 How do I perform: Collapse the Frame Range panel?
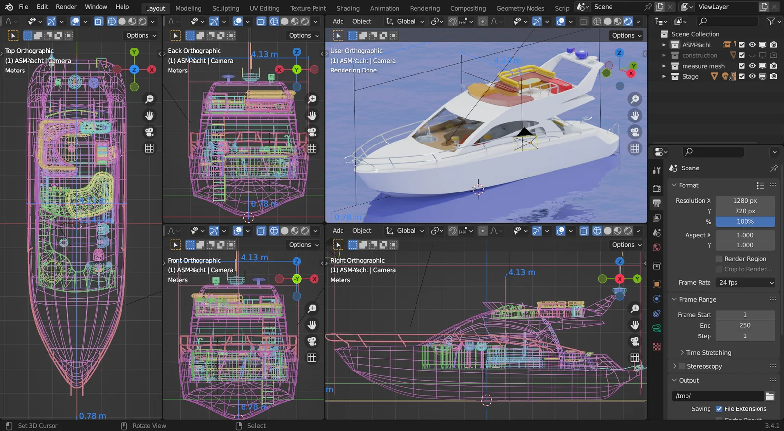674,299
